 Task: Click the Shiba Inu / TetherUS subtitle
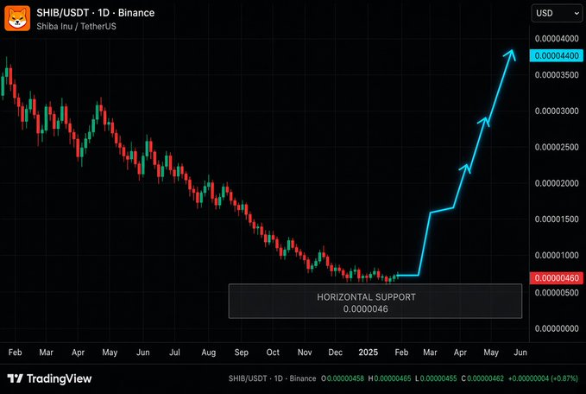[x=76, y=26]
